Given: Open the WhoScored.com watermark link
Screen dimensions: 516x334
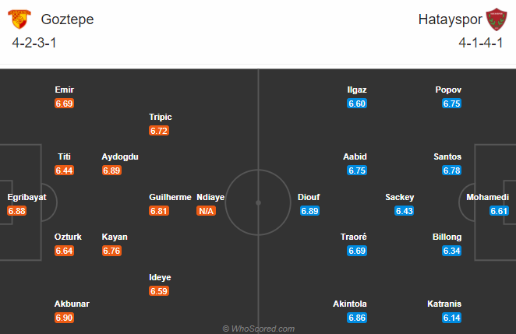Looking at the screenshot, I should pos(258,329).
